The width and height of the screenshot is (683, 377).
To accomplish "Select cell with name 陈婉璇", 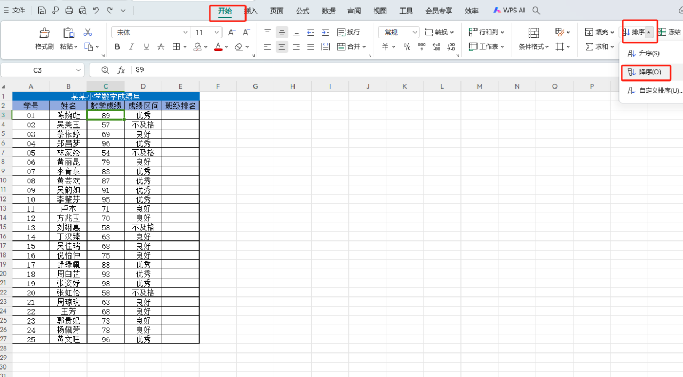I will point(68,115).
